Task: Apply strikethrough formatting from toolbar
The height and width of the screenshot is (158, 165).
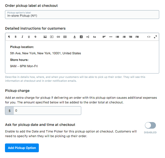Action: 36,37
